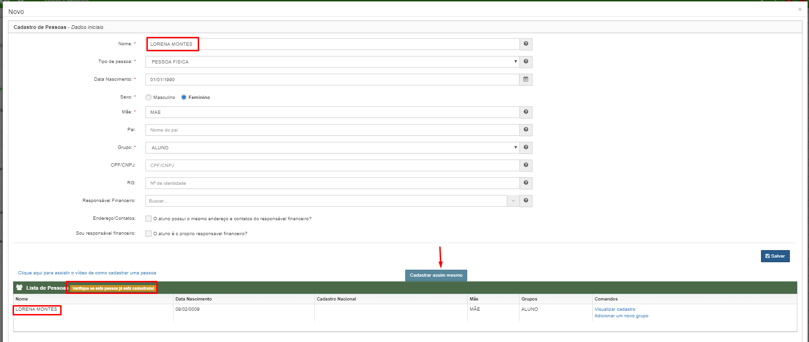Click help icon next to CPF/CNPJ field
The height and width of the screenshot is (342, 809).
(526, 165)
